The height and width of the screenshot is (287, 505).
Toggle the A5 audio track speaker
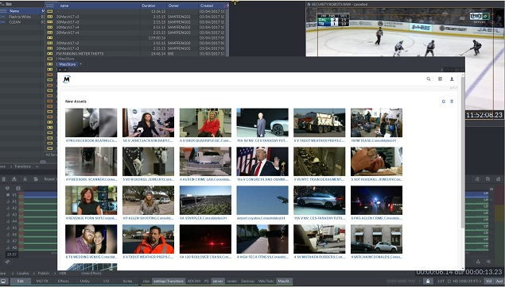8,228
